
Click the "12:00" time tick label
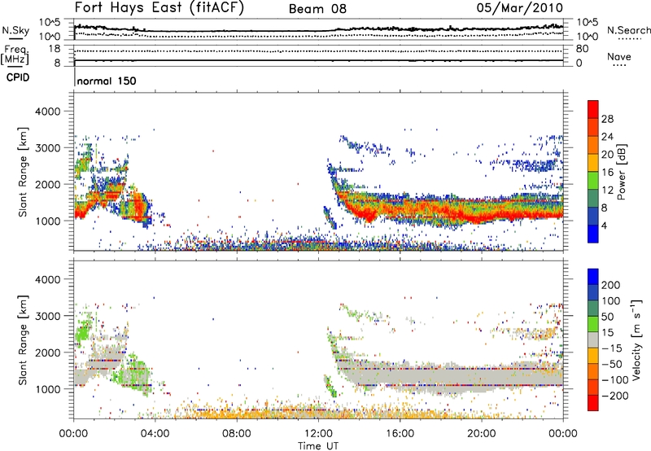point(318,434)
